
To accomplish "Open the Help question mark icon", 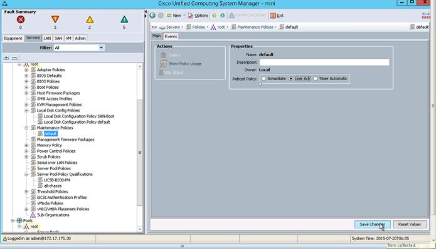I will pos(214,16).
